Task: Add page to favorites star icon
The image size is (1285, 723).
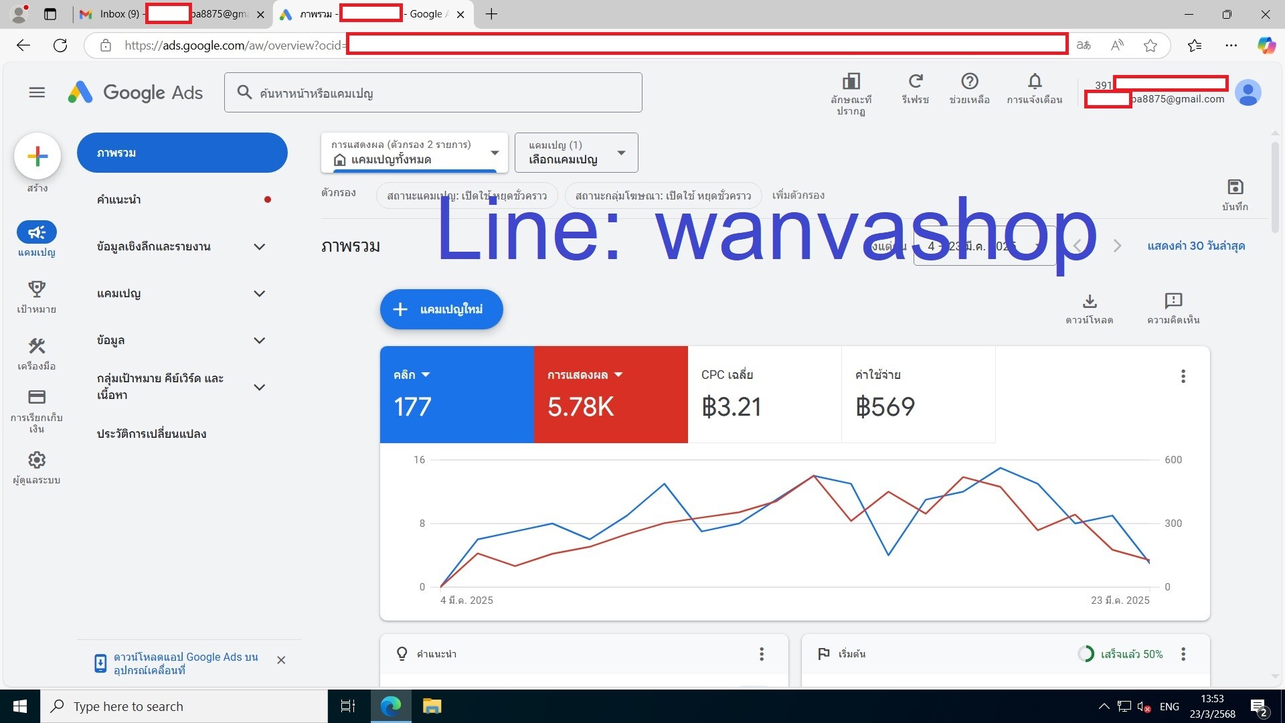Action: [x=1150, y=46]
